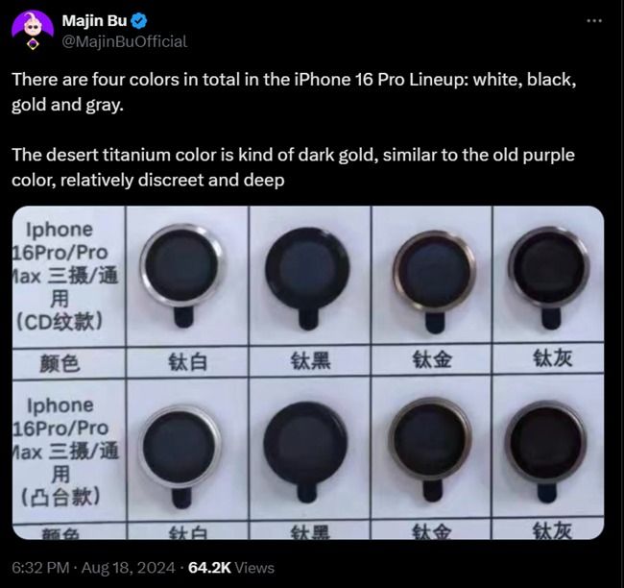
Task: Open the Majin Bu display name
Action: 94,21
